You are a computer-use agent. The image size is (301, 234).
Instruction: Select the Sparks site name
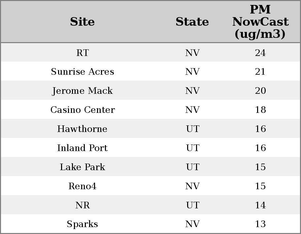click(x=83, y=224)
